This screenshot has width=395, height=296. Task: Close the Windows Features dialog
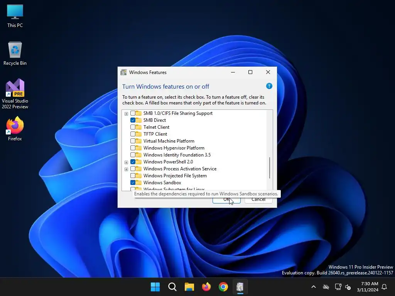click(268, 72)
